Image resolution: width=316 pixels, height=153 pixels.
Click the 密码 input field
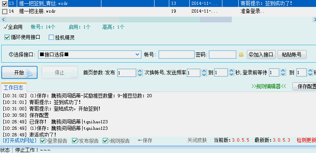222,55
